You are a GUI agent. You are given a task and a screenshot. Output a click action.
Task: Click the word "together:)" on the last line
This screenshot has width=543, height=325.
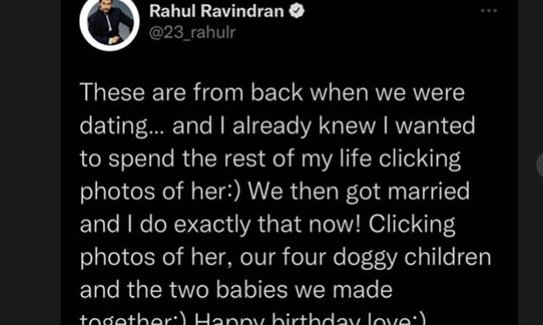click(x=135, y=319)
